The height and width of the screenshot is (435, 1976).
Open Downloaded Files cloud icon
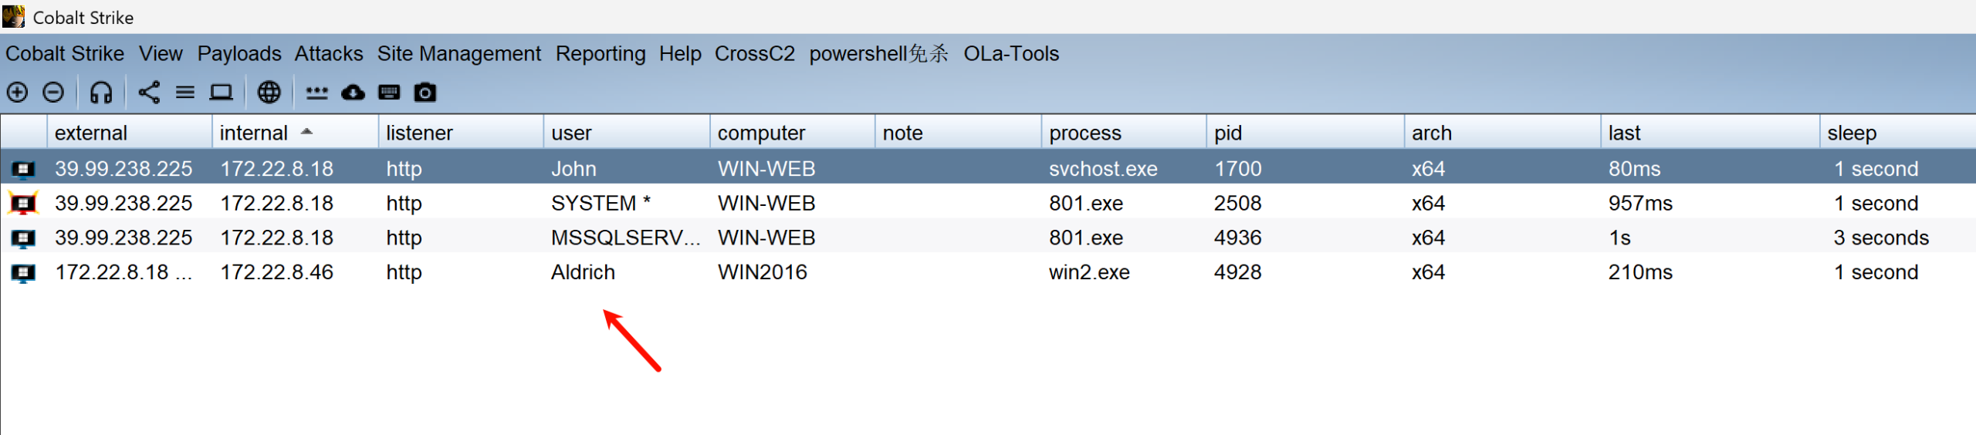click(353, 93)
